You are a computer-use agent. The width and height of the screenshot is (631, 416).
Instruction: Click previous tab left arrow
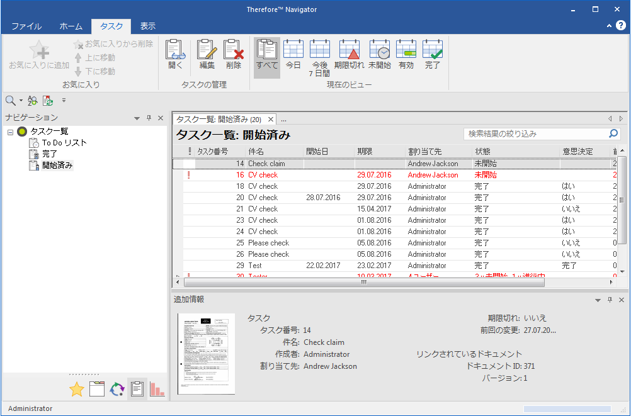(610, 119)
